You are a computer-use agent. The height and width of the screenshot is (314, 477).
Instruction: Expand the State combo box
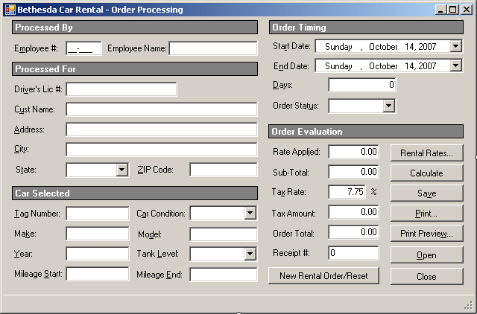coord(122,170)
